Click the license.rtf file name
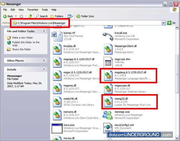 coord(69,33)
